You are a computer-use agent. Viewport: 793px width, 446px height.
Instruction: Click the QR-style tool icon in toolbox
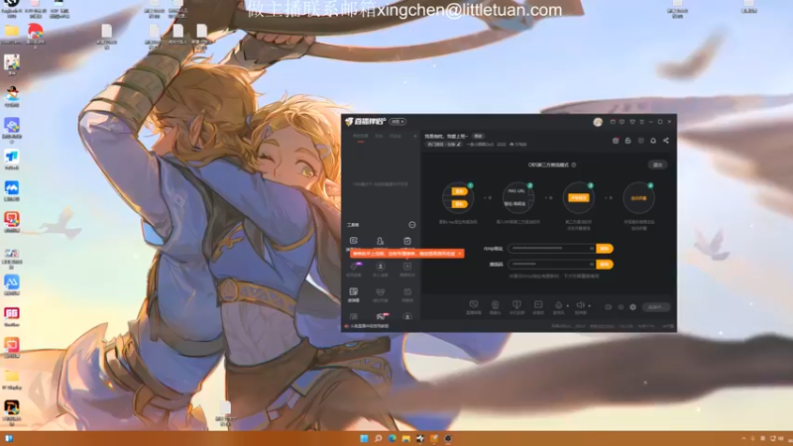click(354, 292)
